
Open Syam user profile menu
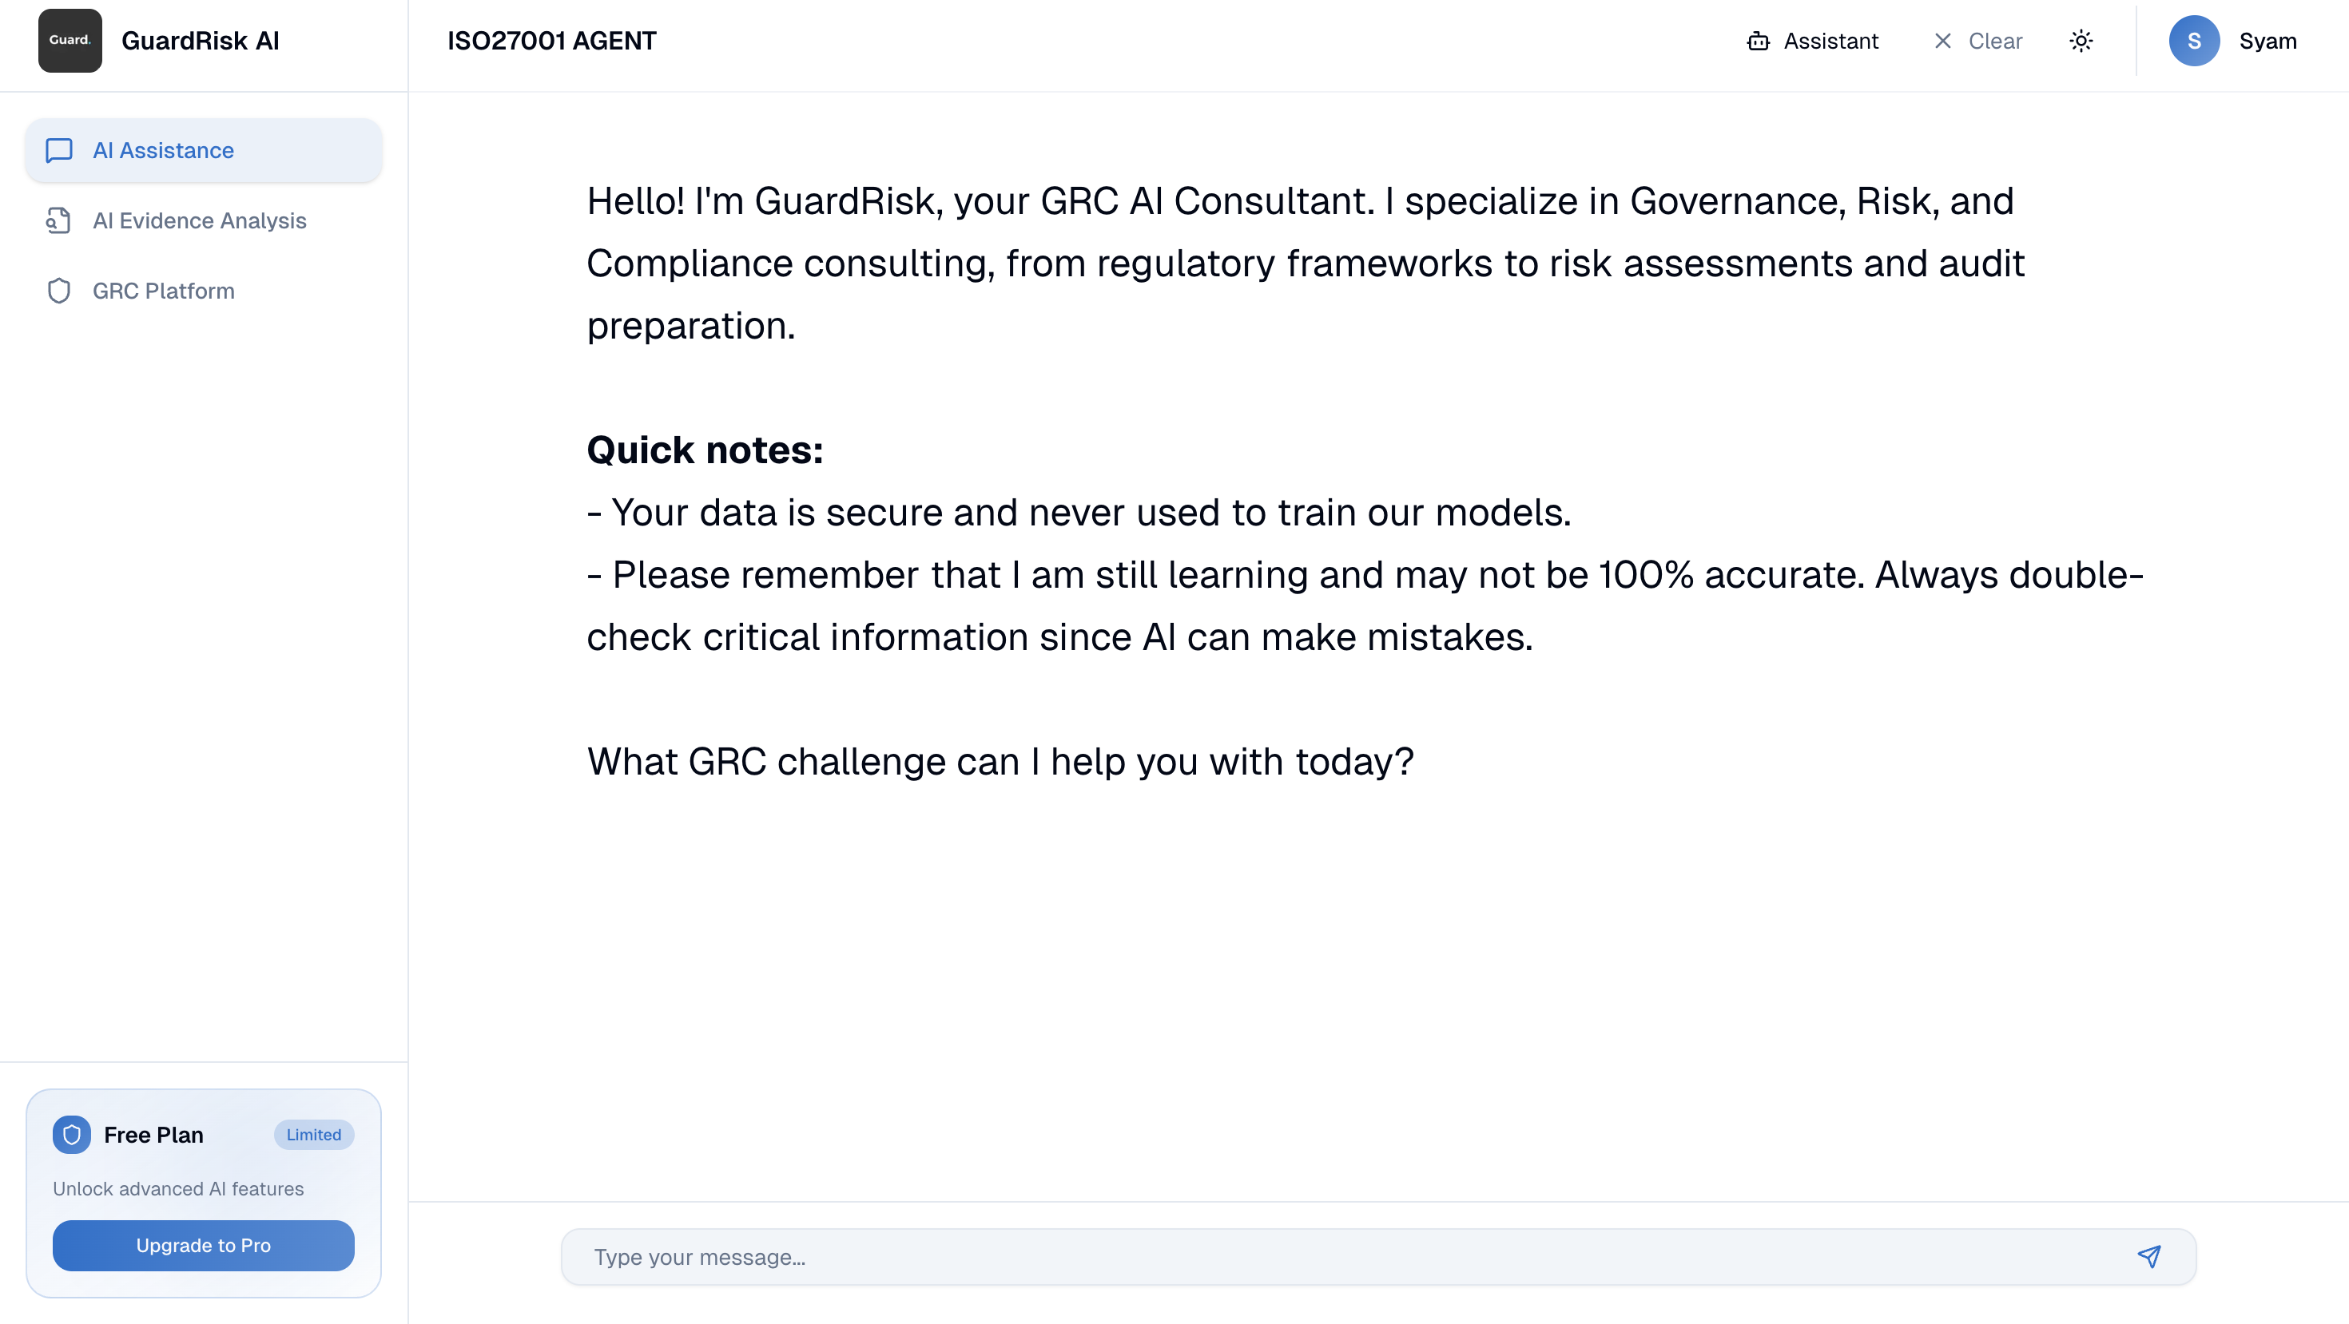[x=2267, y=41]
